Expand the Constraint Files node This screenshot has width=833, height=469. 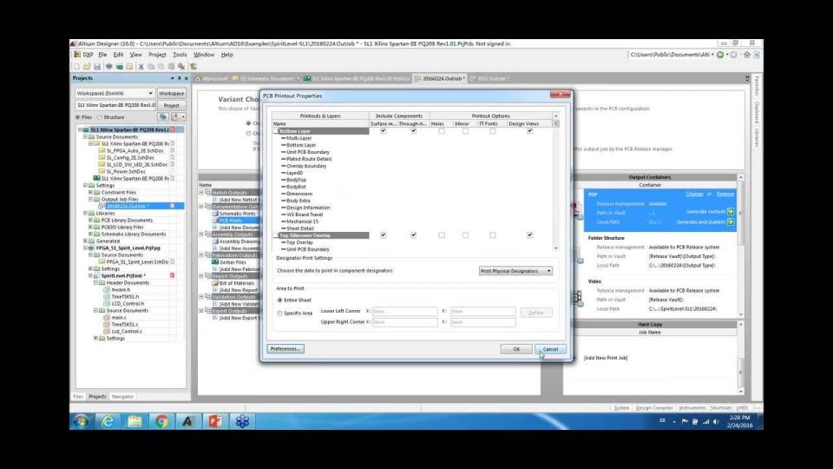tap(90, 193)
